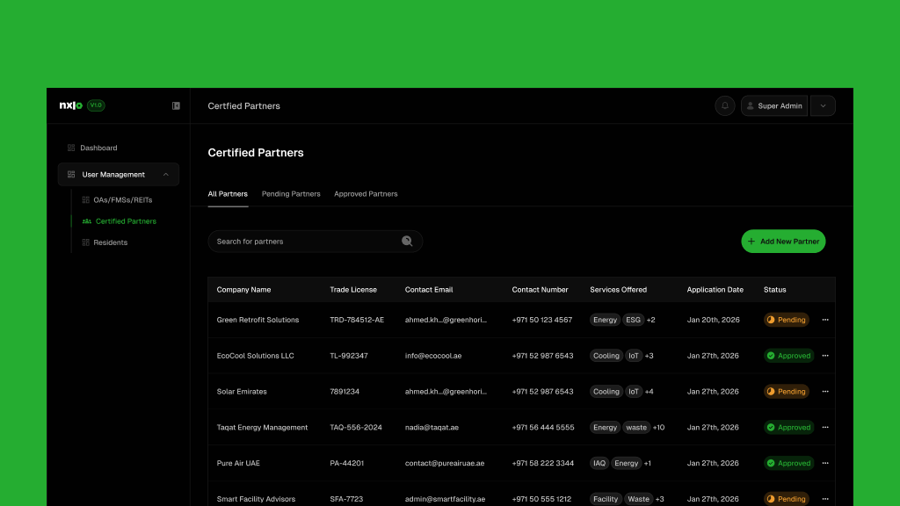900x506 pixels.
Task: Click the Trade License column header
Action: click(x=353, y=290)
